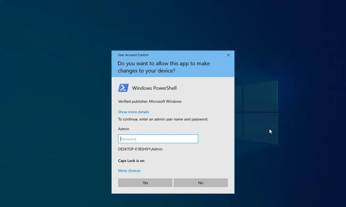Click the DESKTOP-E1BSH91\Admin account text

click(140, 149)
